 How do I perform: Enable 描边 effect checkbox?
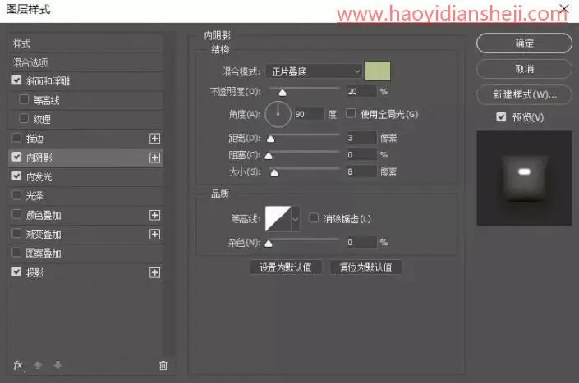[x=16, y=138]
